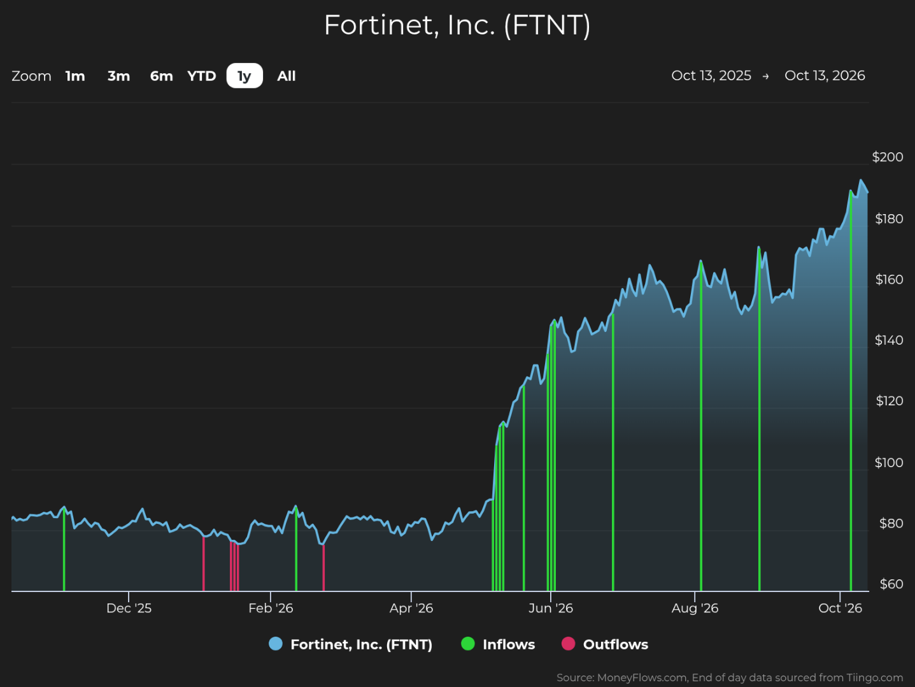Click the $100 axis label
Screen dimensions: 915x687
pos(889,462)
